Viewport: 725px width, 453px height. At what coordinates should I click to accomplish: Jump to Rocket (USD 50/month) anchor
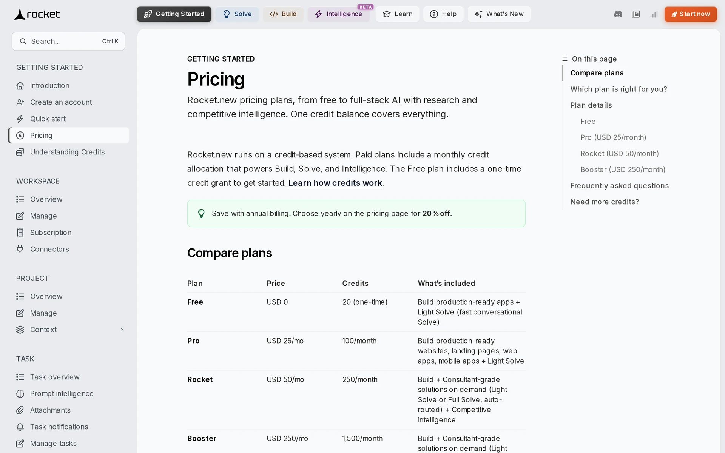[x=619, y=154]
